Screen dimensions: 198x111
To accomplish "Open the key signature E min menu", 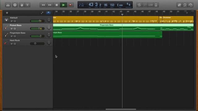I will pos(120,5).
